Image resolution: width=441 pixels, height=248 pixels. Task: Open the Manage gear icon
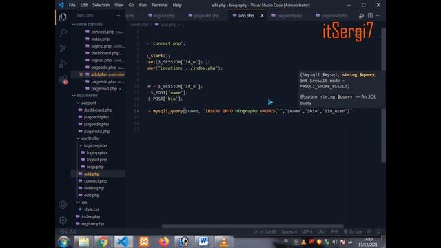click(x=63, y=220)
